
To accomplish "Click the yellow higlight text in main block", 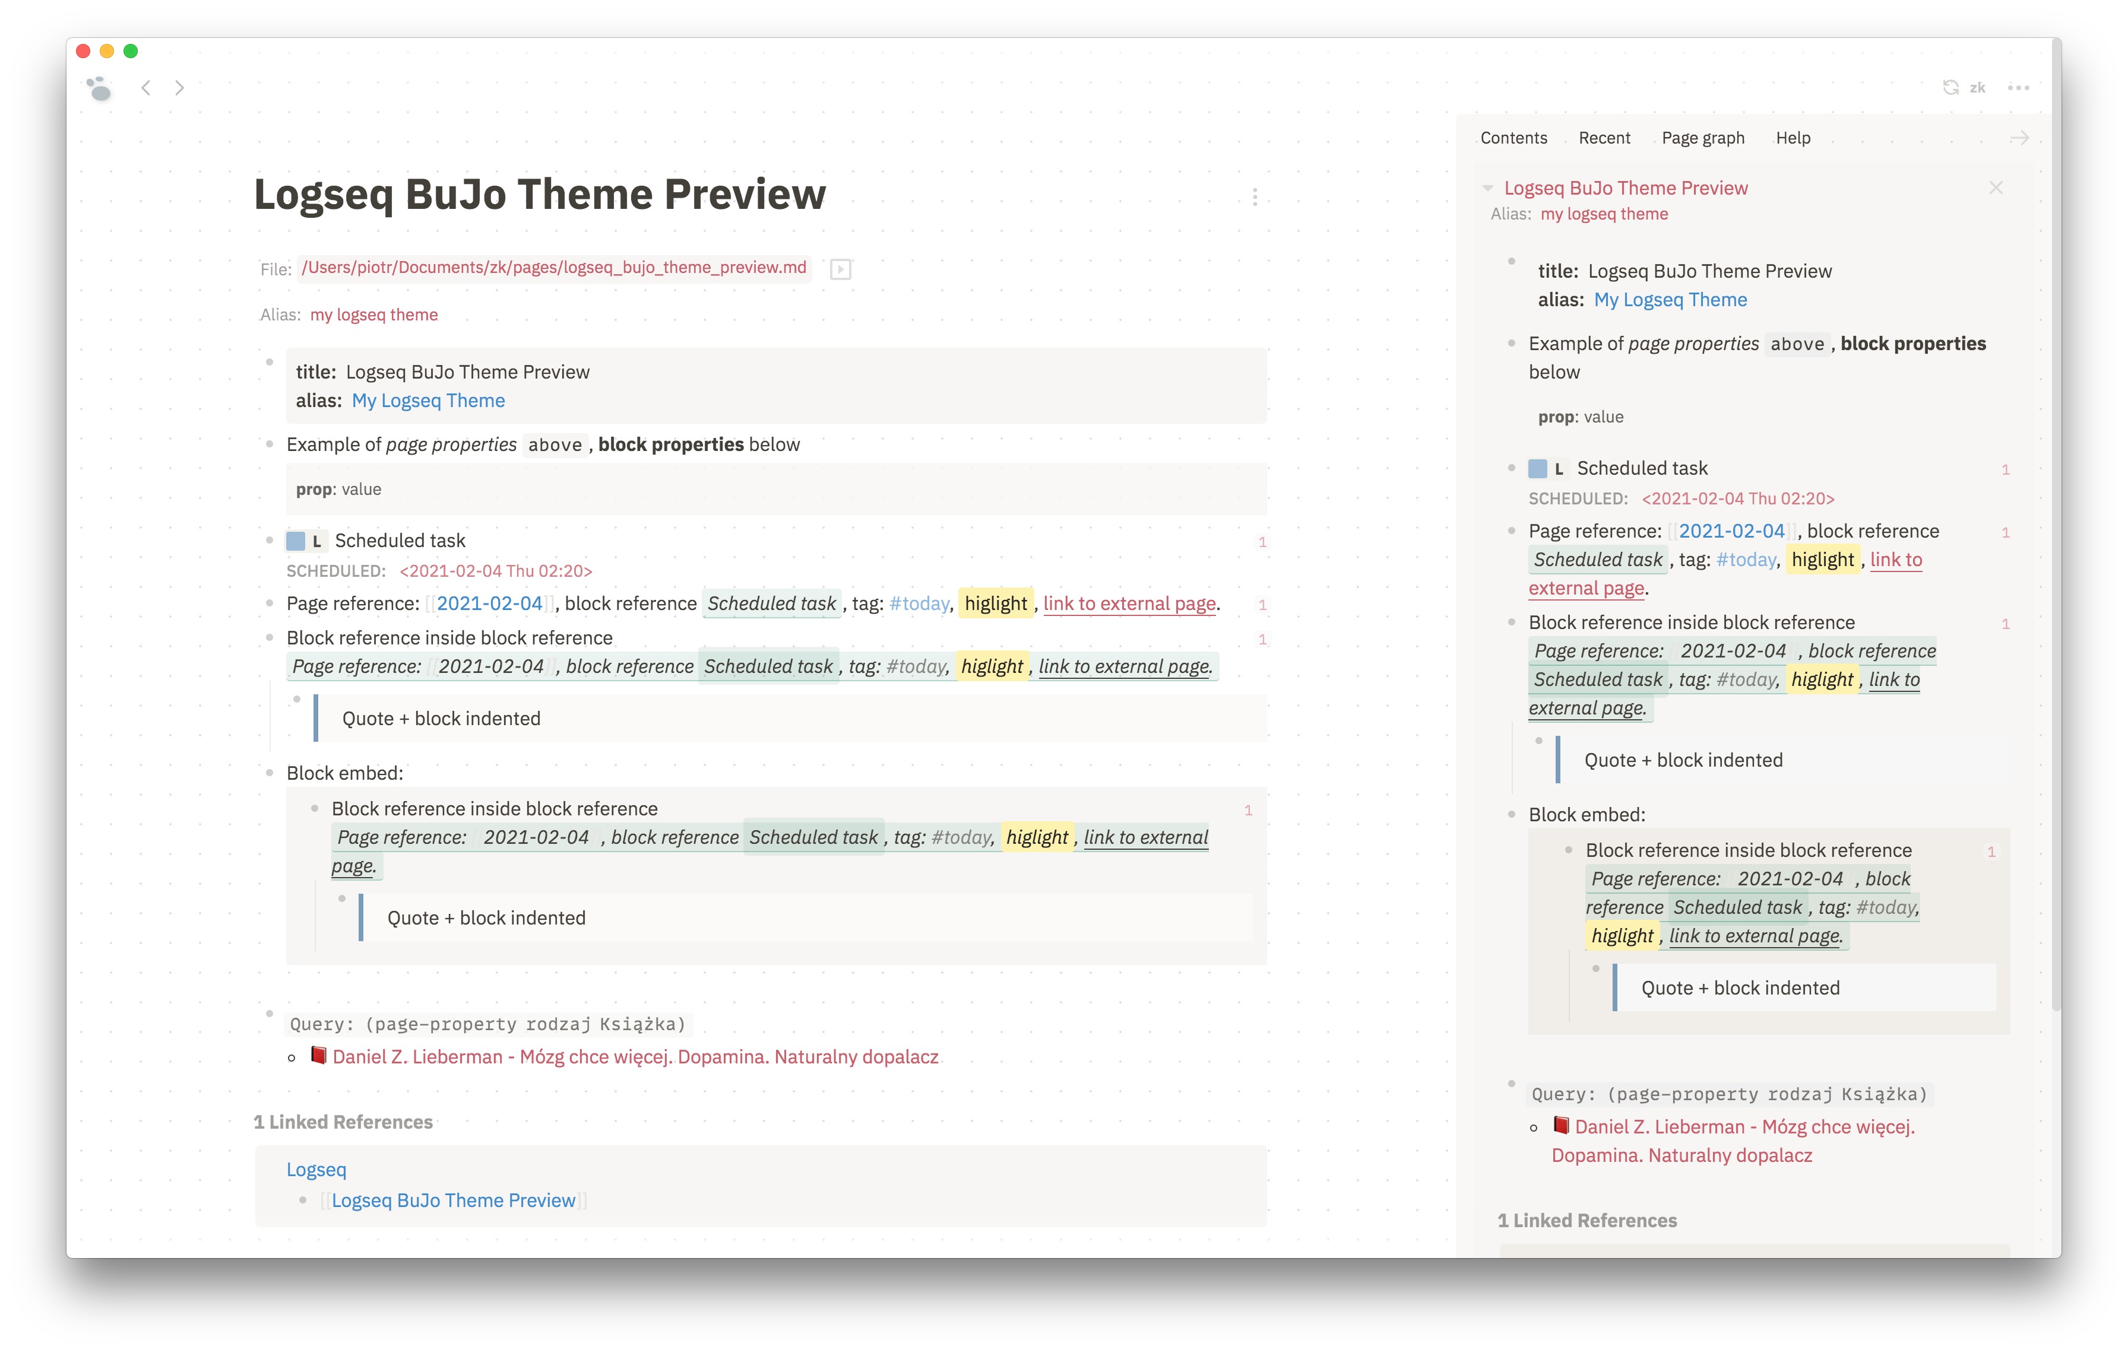I will pyautogui.click(x=995, y=603).
